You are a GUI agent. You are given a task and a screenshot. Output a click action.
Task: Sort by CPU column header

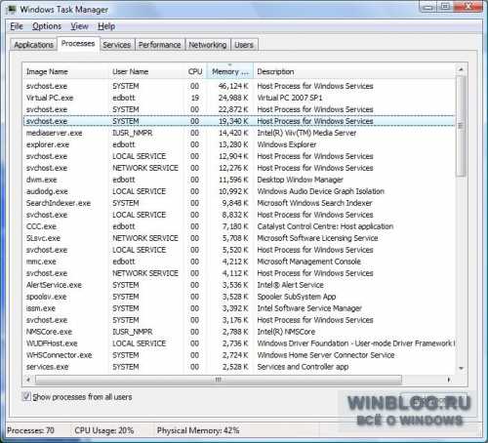(195, 71)
